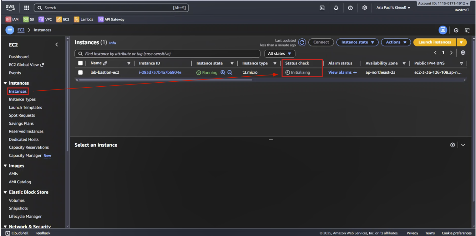Click the screen icon at breadcrumb bar's right end
476x236 pixels.
[x=467, y=30]
